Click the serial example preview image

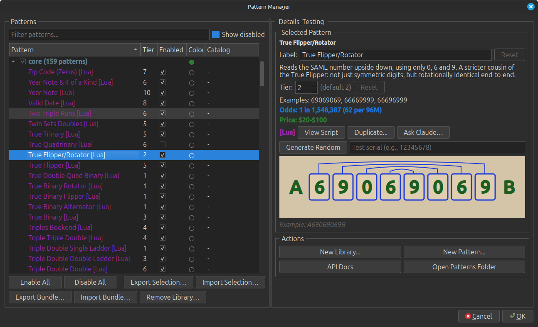tap(402, 187)
